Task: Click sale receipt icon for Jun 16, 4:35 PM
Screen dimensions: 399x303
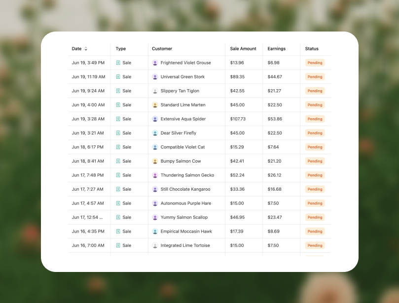Action: [x=118, y=232]
